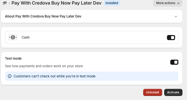187x100 pixels.
Task: Click the Activate button
Action: pos(173,92)
